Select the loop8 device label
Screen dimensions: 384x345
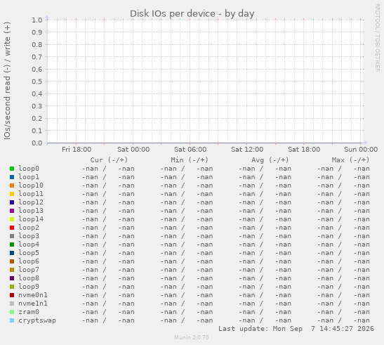click(29, 278)
